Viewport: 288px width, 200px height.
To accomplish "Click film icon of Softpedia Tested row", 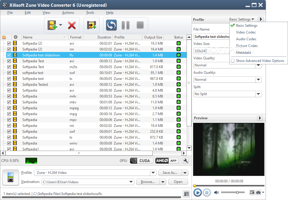I will 15,84.
